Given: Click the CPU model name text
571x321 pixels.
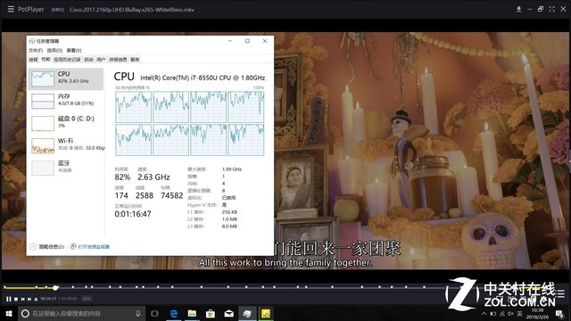Looking at the screenshot, I should pos(203,78).
